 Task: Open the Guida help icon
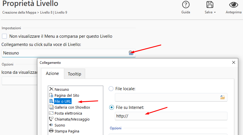click(x=186, y=5)
